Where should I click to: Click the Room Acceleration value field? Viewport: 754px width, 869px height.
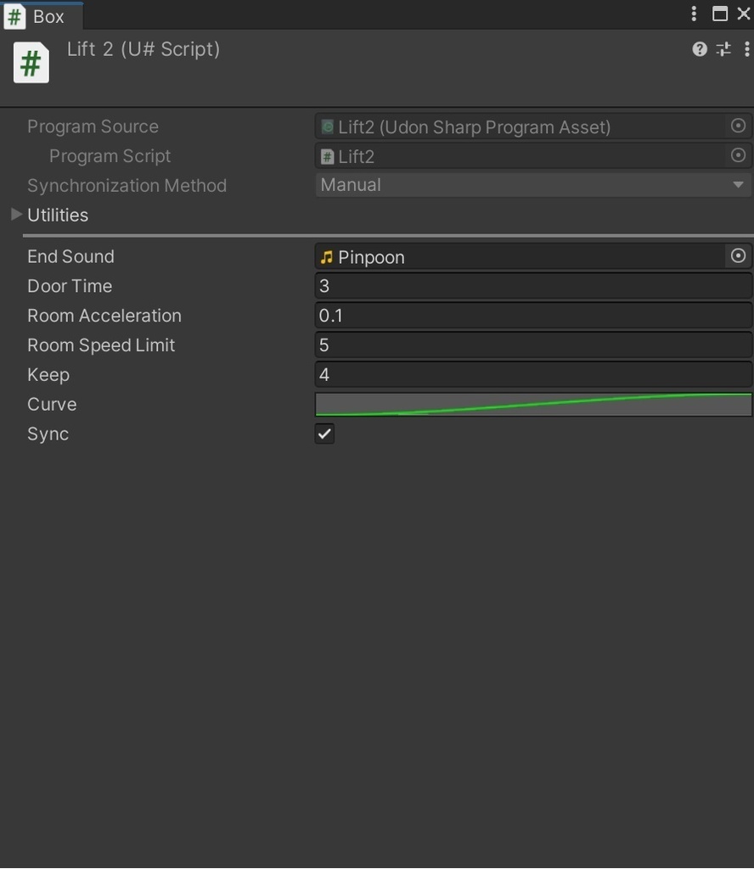tap(532, 316)
